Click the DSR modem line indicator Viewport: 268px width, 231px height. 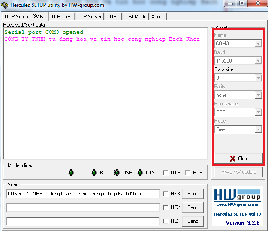[x=117, y=173]
